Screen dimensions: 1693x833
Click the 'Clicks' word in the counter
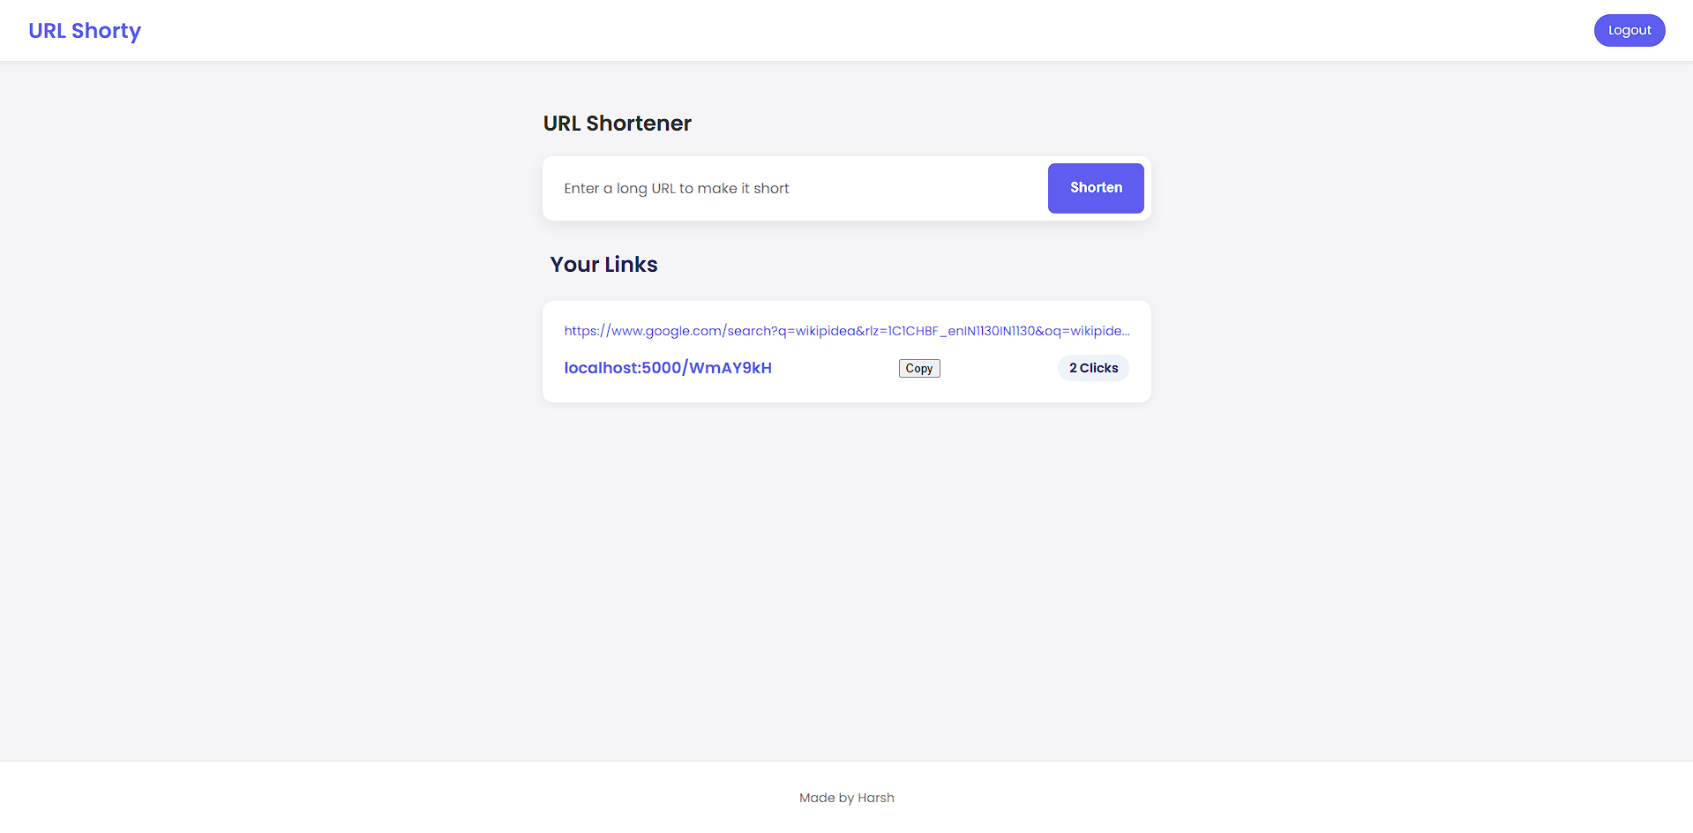pos(1098,368)
